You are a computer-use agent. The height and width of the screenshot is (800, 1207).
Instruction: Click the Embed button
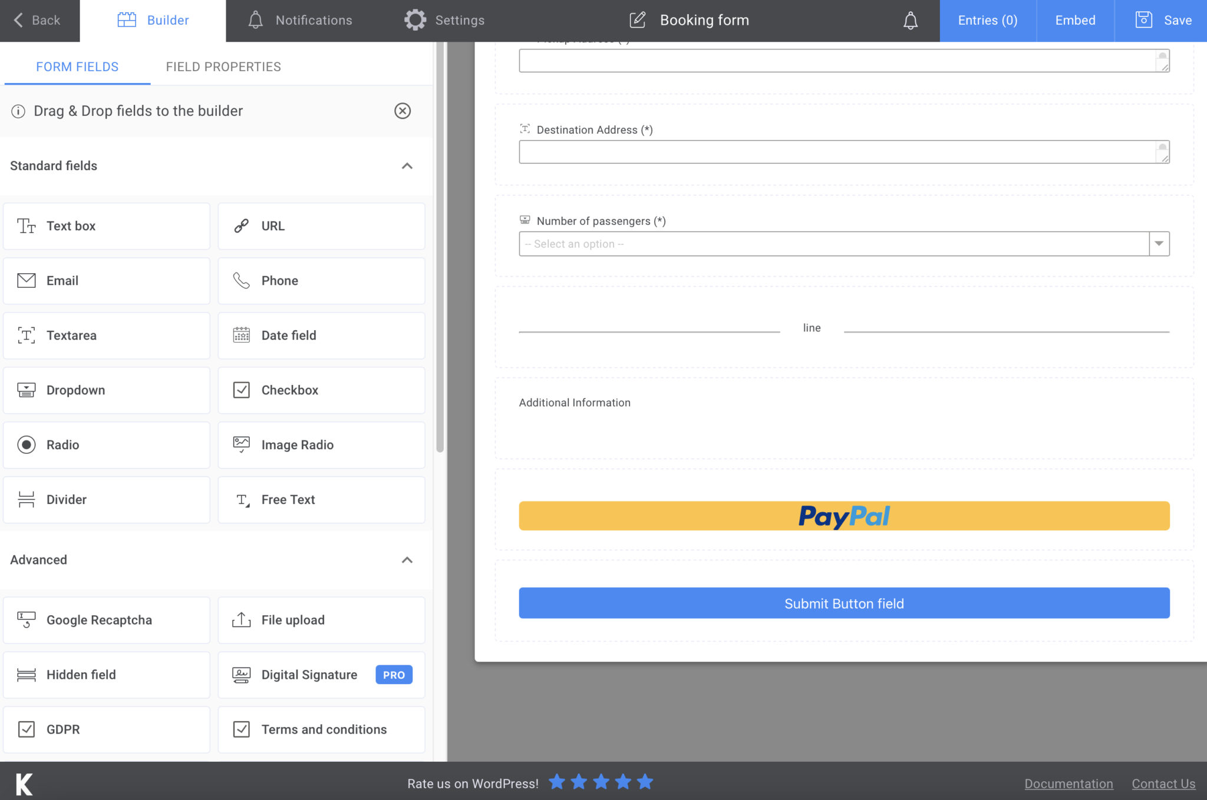[1075, 19]
